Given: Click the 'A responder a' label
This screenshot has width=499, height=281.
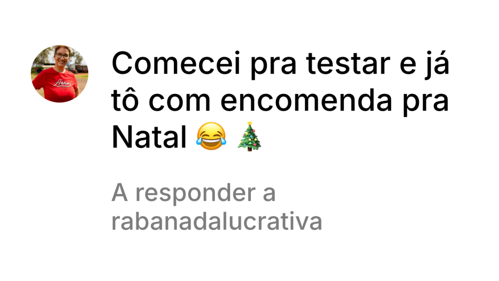Looking at the screenshot, I should click(x=193, y=193).
